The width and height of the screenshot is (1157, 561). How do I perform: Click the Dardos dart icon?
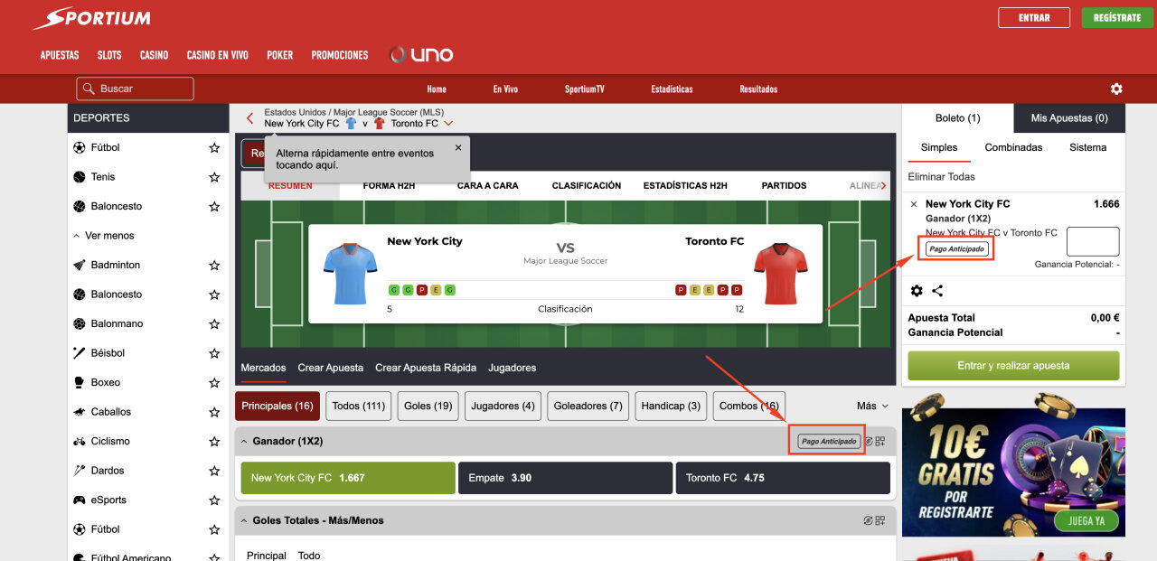80,471
